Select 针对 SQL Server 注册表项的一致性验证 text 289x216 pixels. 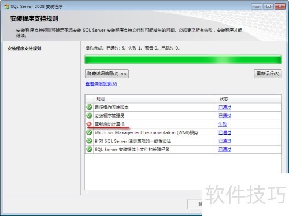click(x=133, y=141)
